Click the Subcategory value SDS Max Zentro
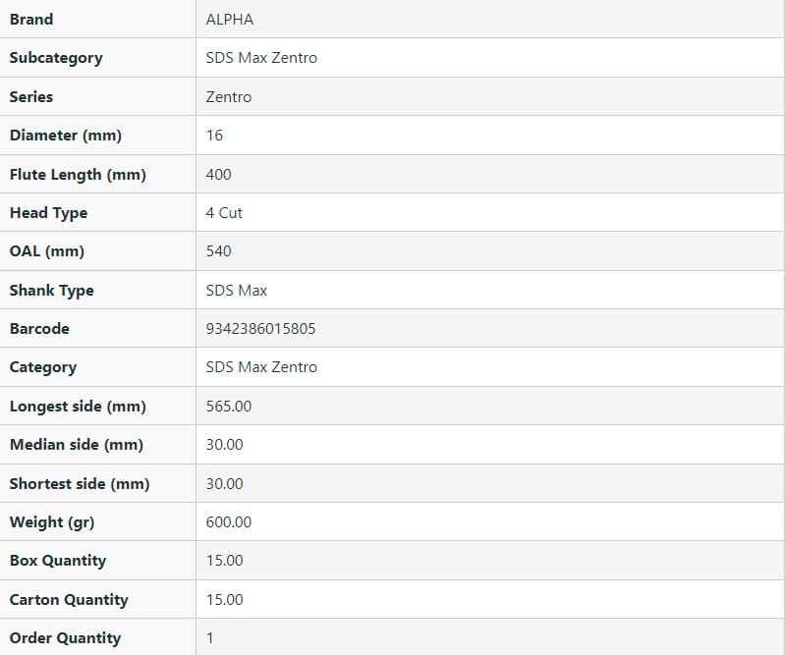 (x=261, y=58)
